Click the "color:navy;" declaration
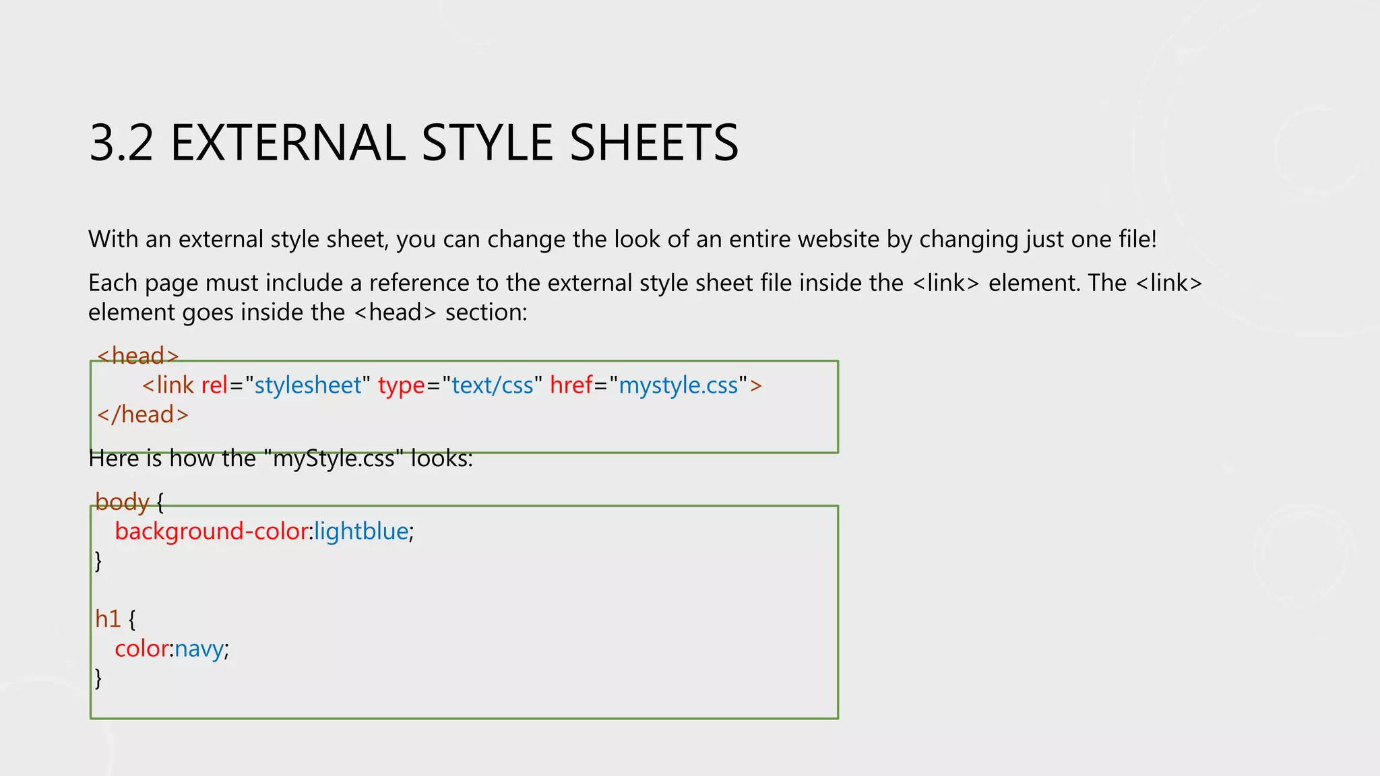This screenshot has width=1380, height=776. 172,649
